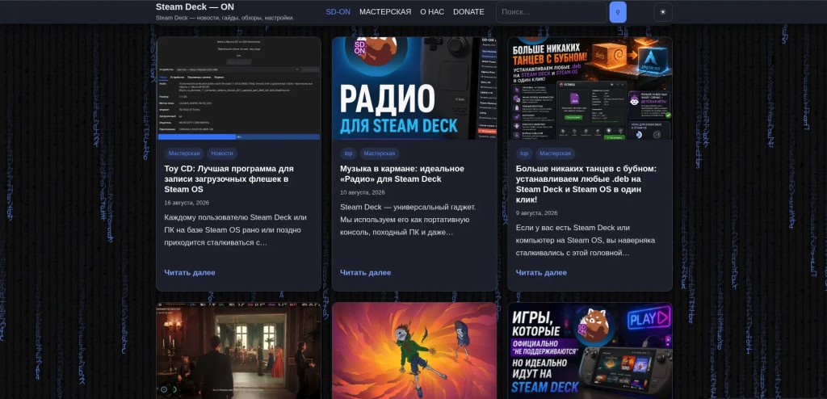This screenshot has width=827, height=399.
Task: Click the search submit icon button
Action: [x=618, y=12]
